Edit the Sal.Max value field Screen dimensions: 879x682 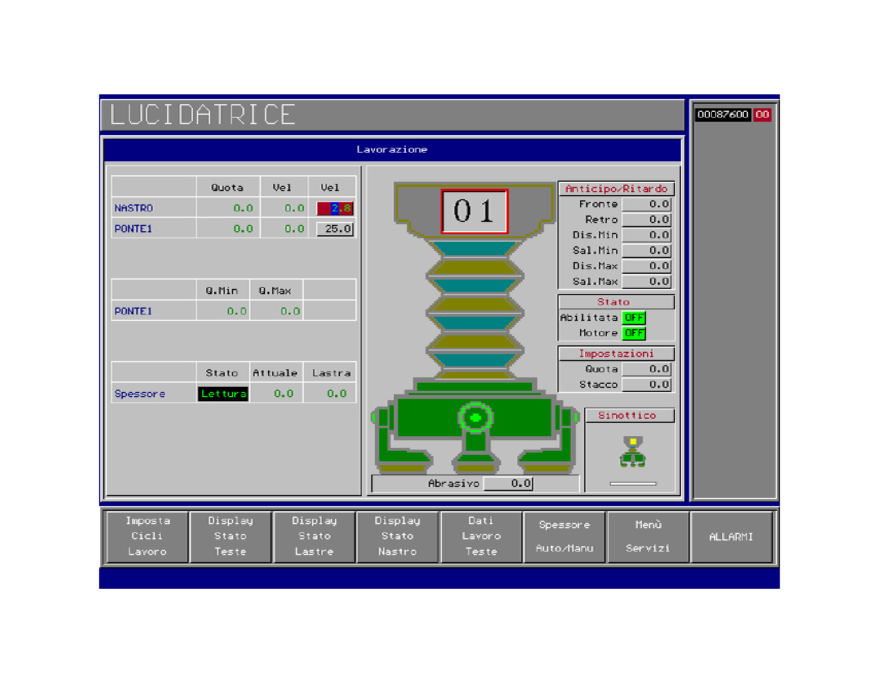tap(647, 281)
